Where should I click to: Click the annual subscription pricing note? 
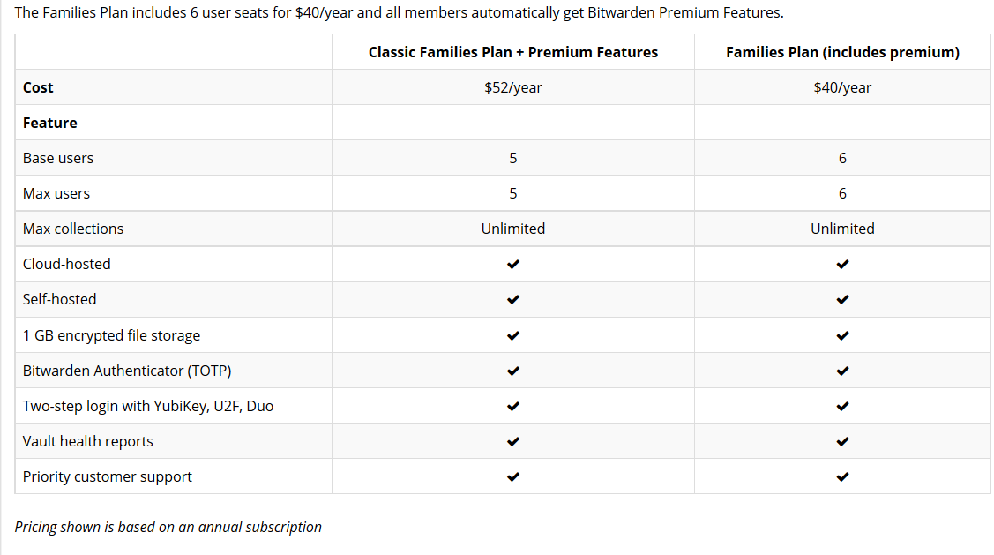(x=168, y=527)
